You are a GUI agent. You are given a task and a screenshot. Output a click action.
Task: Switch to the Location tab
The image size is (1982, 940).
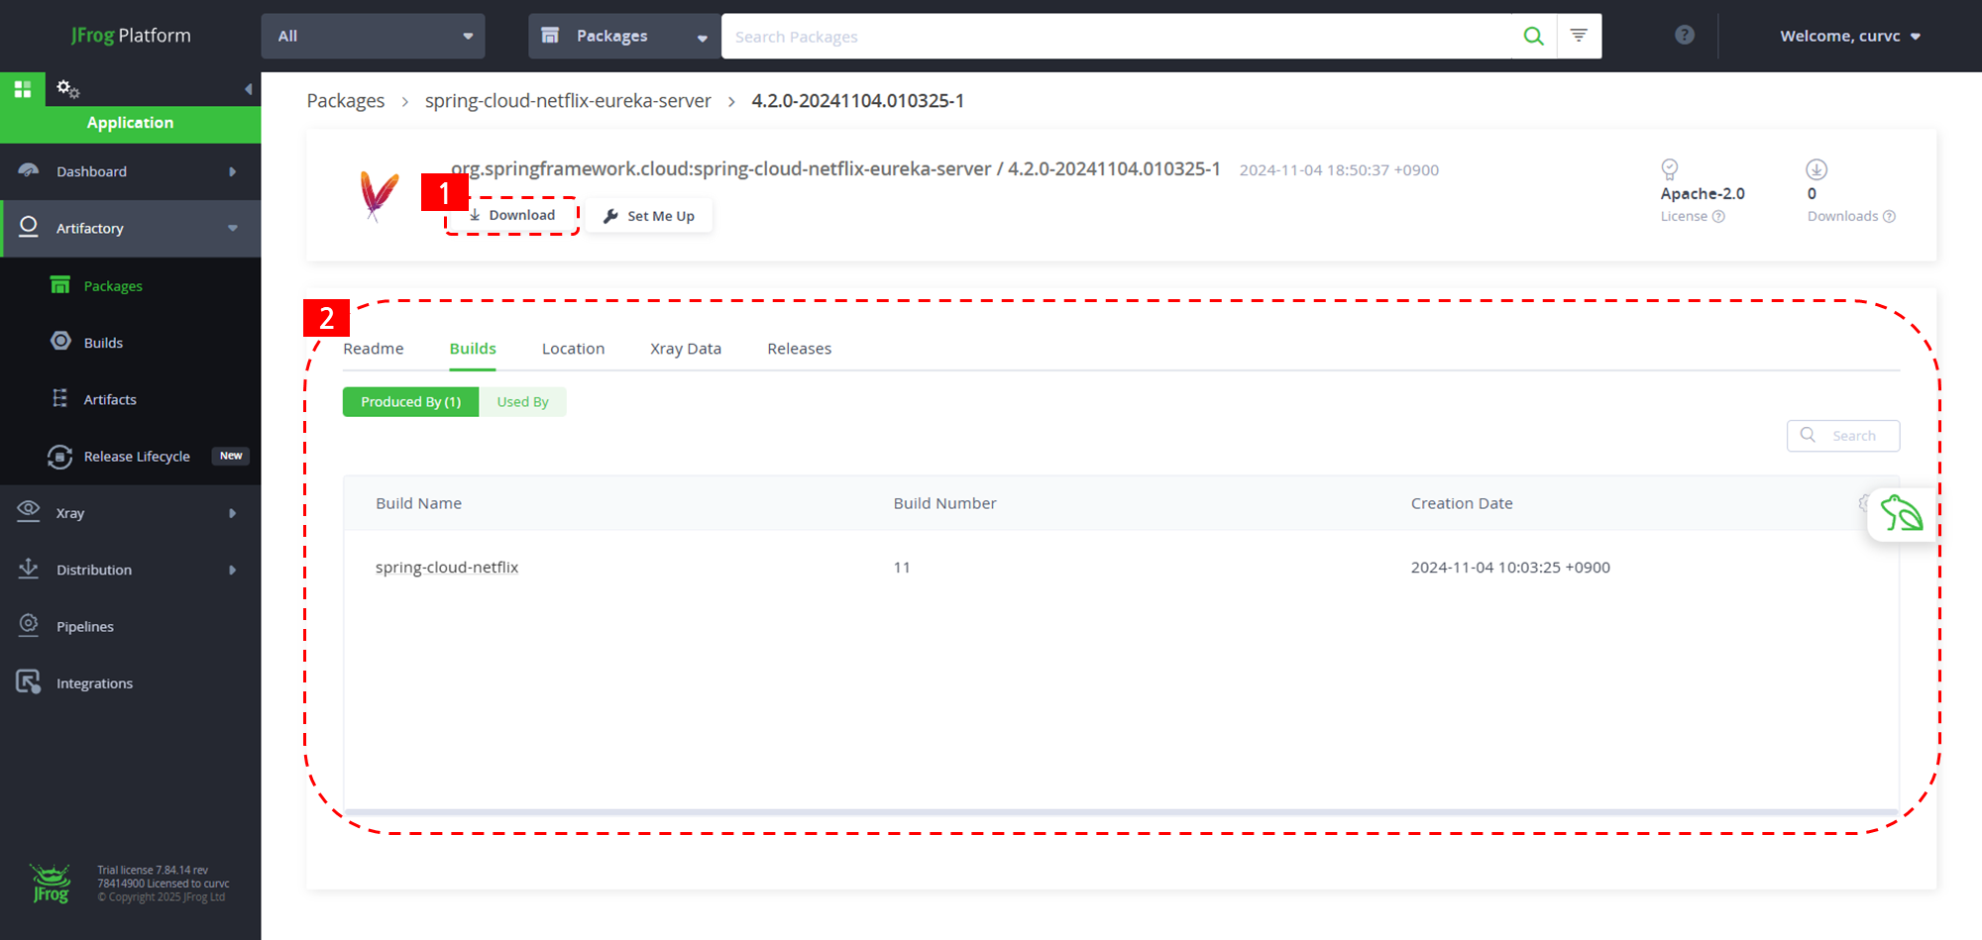pyautogui.click(x=573, y=349)
